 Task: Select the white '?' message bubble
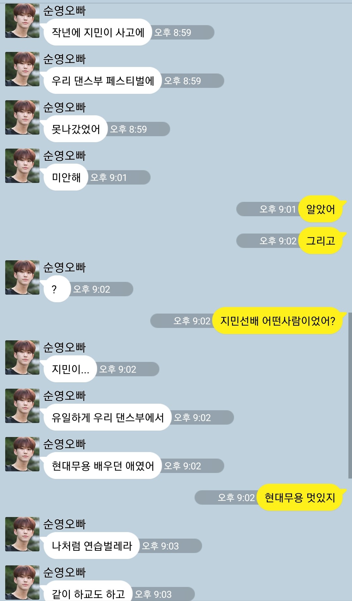[57, 289]
